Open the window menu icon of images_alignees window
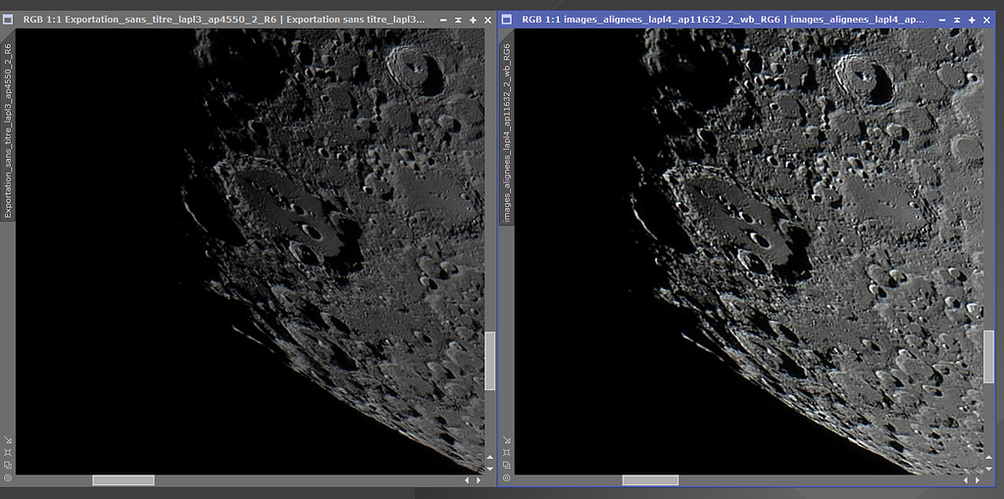The width and height of the screenshot is (1004, 499). tap(507, 20)
